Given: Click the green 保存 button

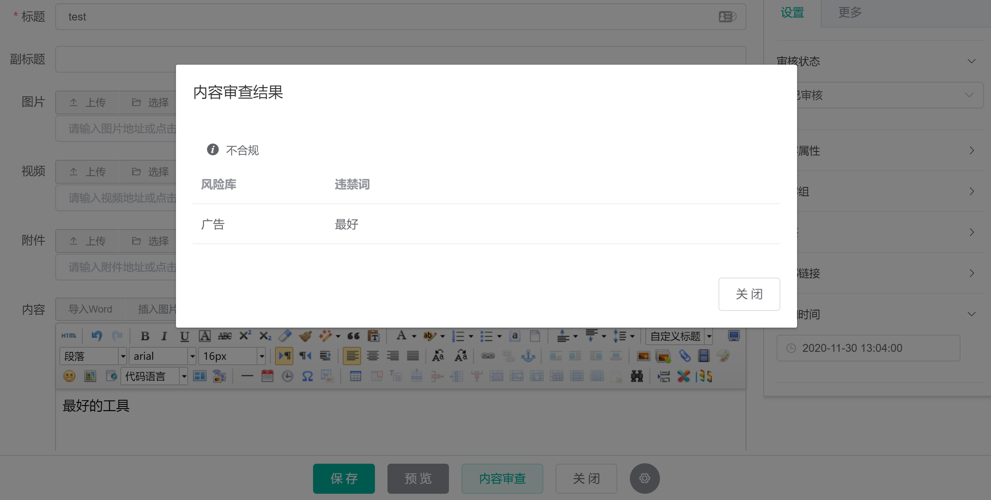Looking at the screenshot, I should 344,478.
